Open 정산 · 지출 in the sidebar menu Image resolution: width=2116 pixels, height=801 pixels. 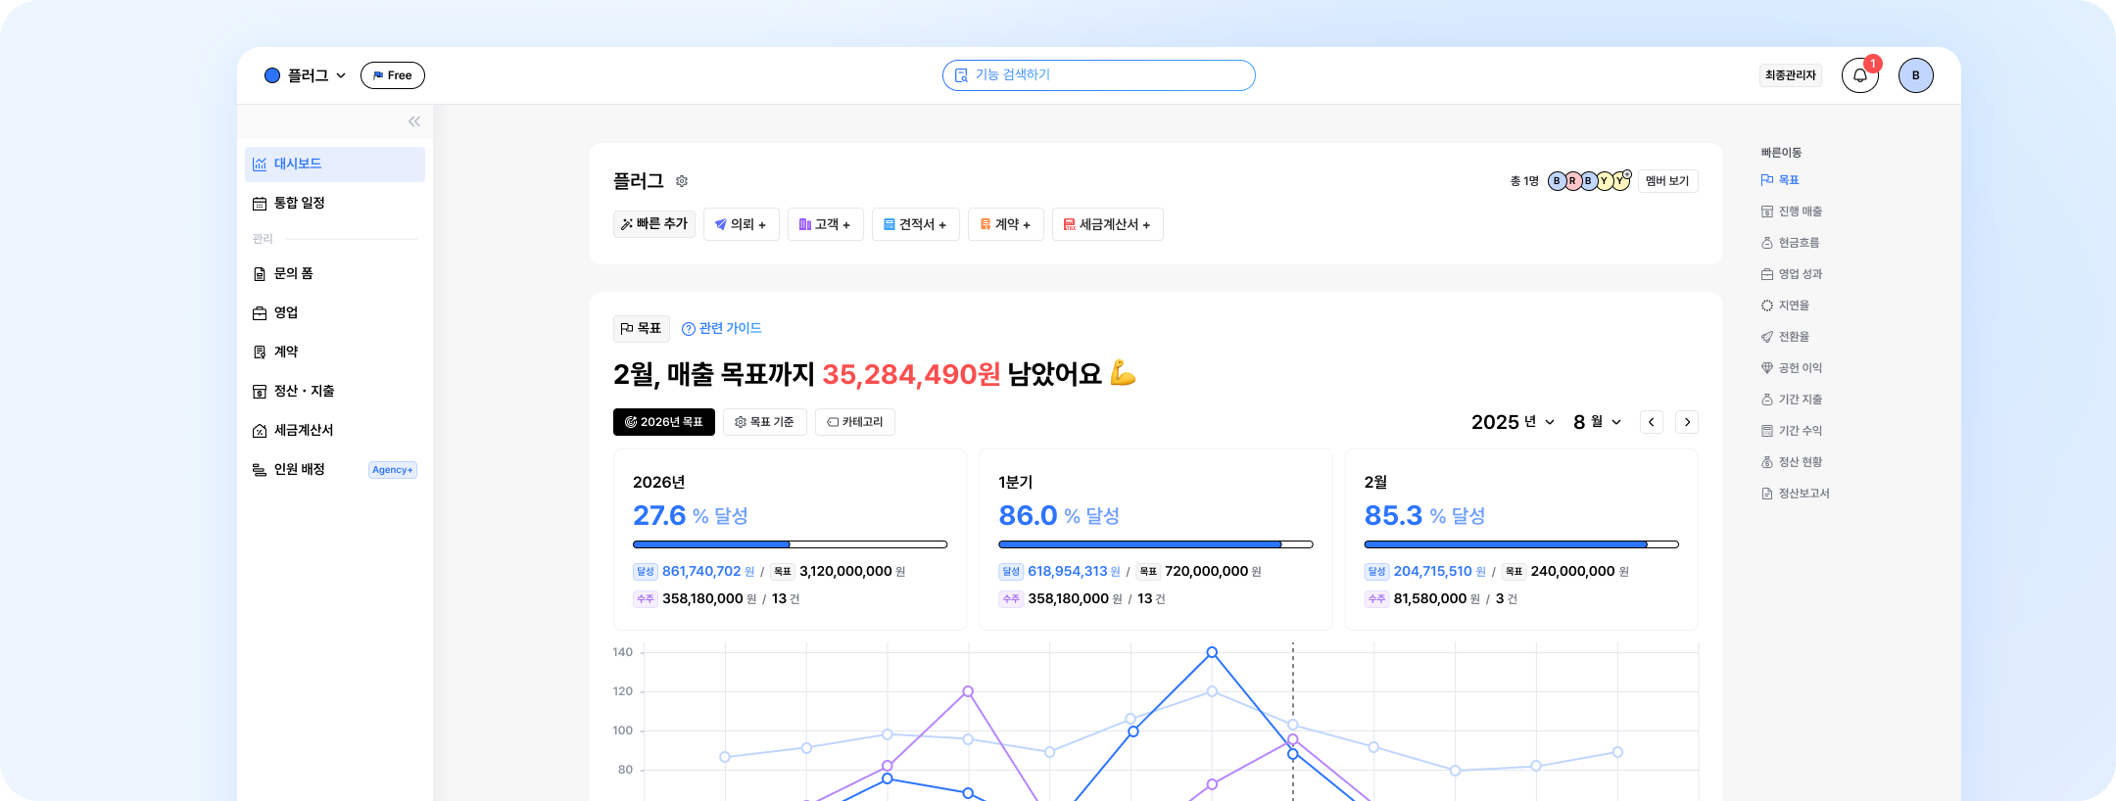point(335,392)
